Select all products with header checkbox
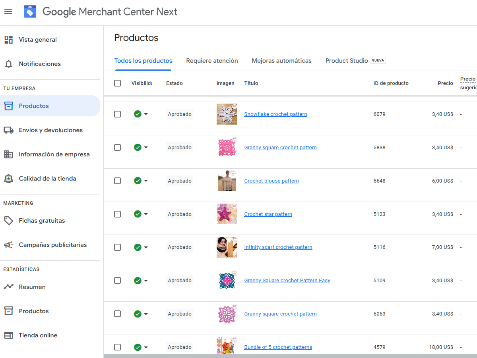The width and height of the screenshot is (477, 358). pyautogui.click(x=117, y=83)
